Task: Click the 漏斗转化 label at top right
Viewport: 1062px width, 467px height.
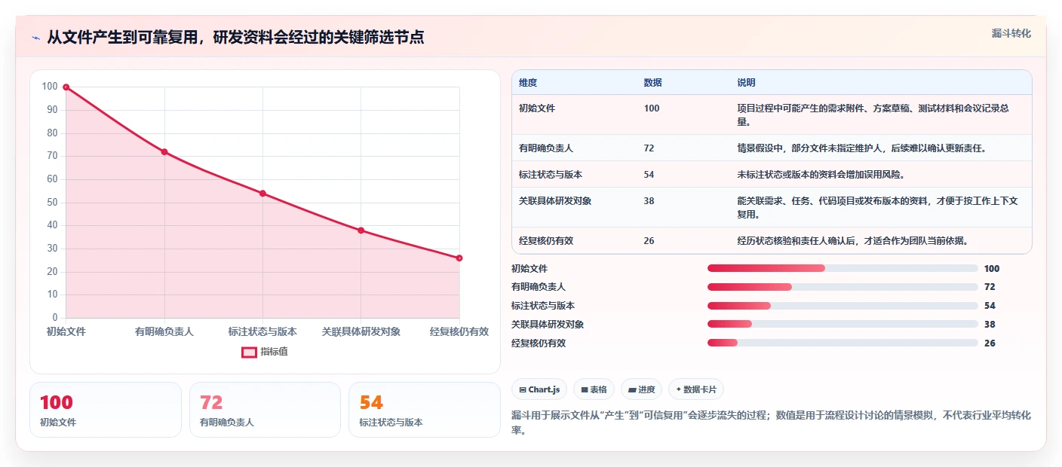Action: click(x=1011, y=33)
